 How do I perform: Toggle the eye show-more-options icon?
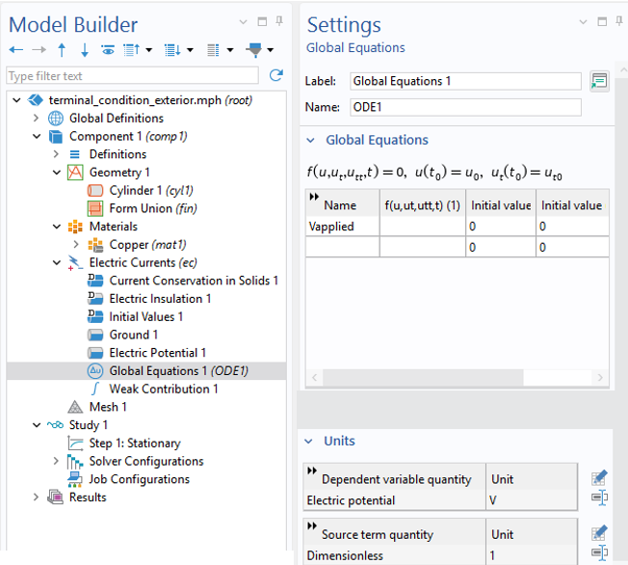point(108,50)
